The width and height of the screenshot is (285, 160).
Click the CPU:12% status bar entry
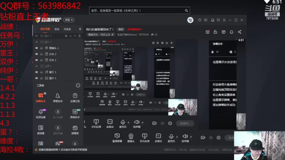pyautogui.click(x=213, y=150)
